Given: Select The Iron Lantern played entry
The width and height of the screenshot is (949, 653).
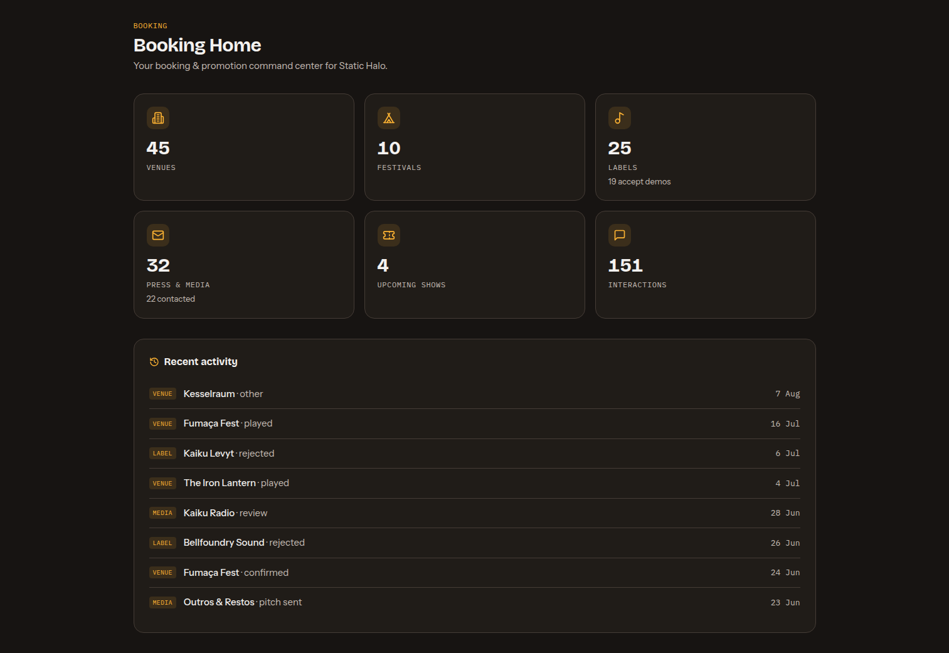Looking at the screenshot, I should tap(475, 483).
